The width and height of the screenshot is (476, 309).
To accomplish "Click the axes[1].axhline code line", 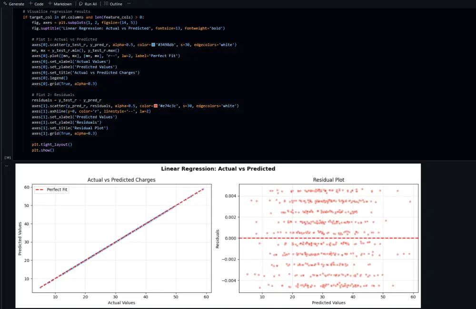I will pyautogui.click(x=91, y=111).
